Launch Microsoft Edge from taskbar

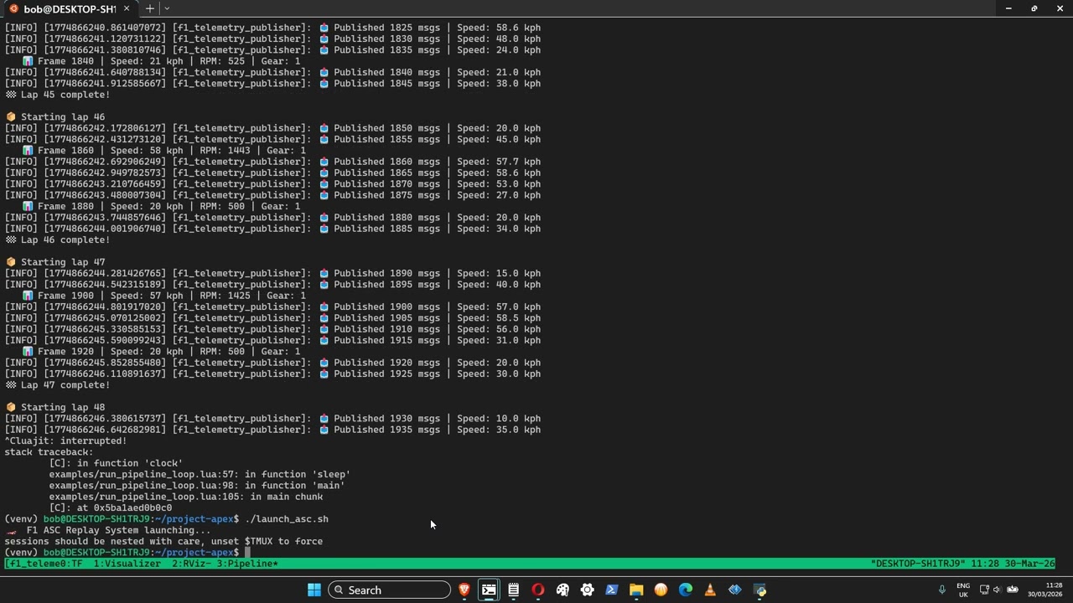click(686, 590)
